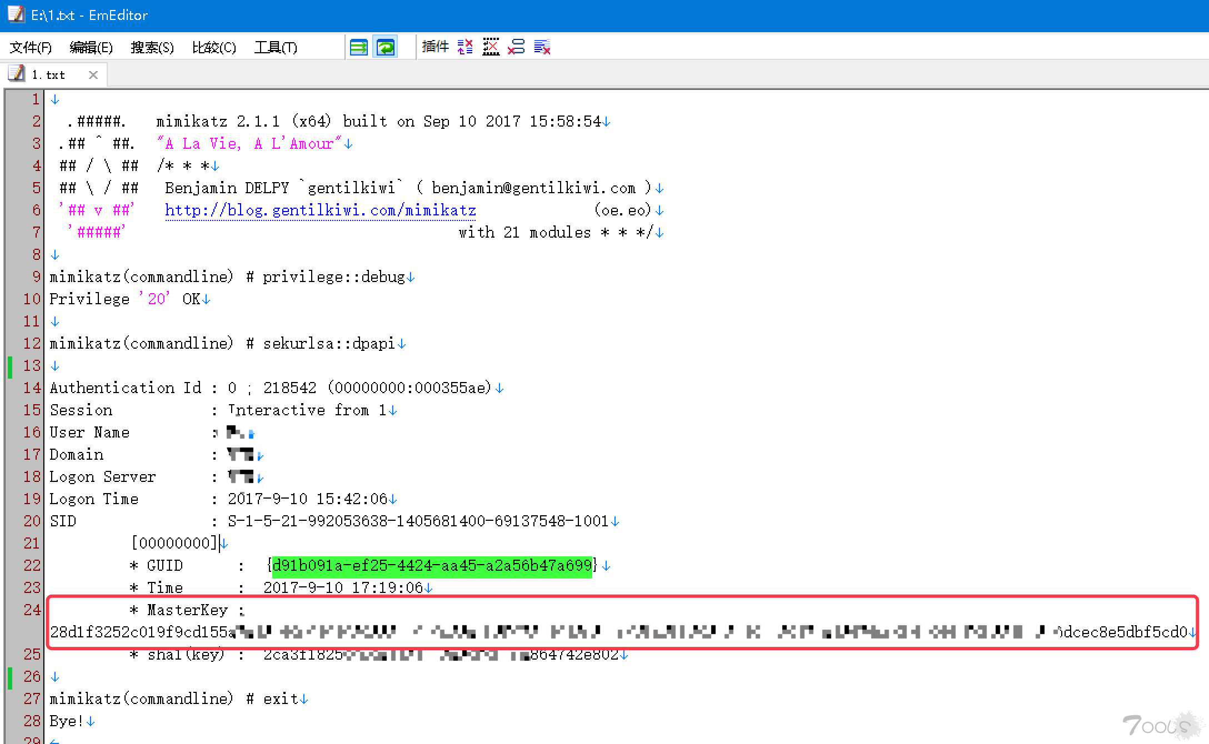Toggle the wrap-by-window toolbar icon
The width and height of the screenshot is (1209, 744).
click(x=386, y=47)
